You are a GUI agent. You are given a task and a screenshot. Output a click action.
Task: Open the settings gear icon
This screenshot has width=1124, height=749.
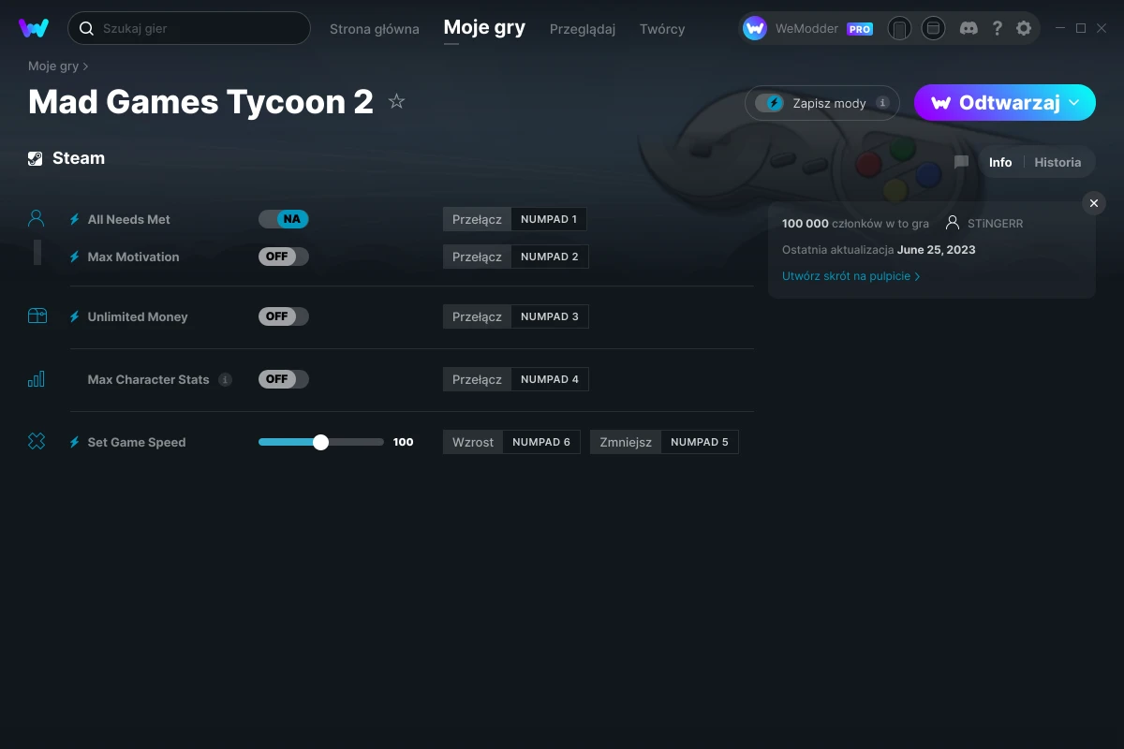pyautogui.click(x=1024, y=28)
